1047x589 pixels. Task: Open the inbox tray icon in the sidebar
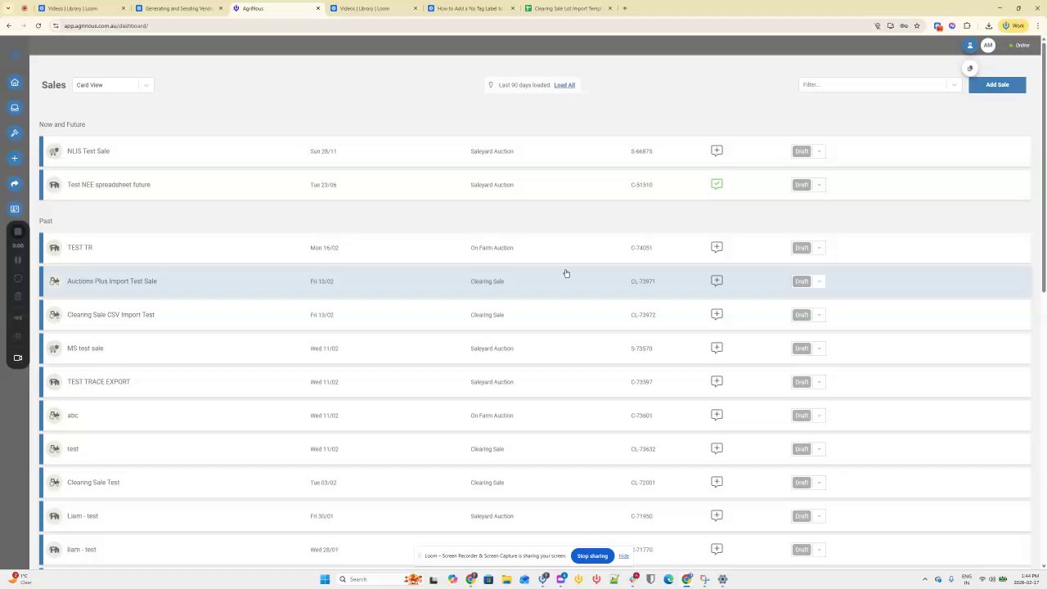(15, 107)
